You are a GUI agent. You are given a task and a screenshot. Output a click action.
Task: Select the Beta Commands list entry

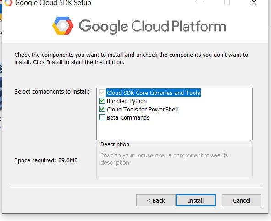[128, 118]
